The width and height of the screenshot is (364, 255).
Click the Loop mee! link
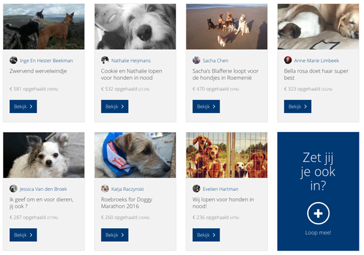click(318, 233)
